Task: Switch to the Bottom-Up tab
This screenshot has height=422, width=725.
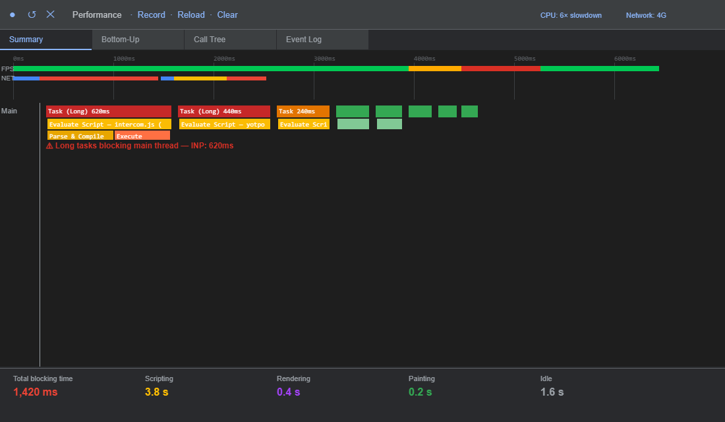Action: click(138, 40)
